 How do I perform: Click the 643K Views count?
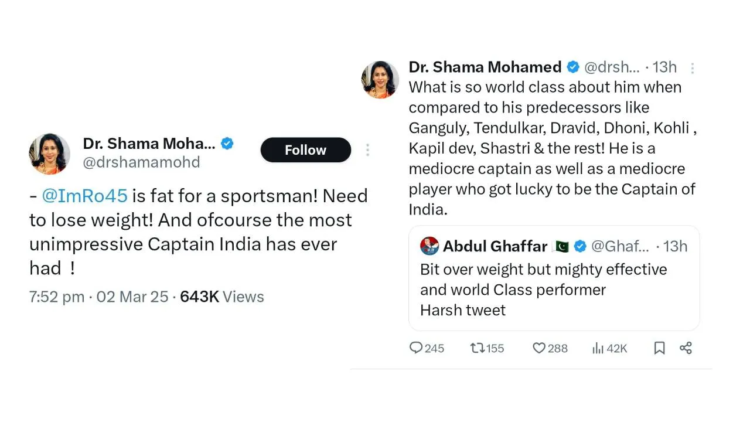pos(221,297)
